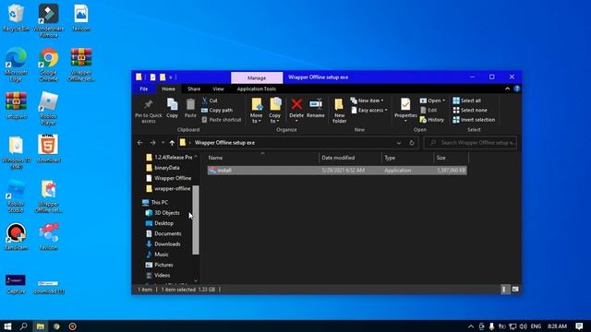Go up one folder level
This screenshot has width=591, height=332.
[172, 143]
